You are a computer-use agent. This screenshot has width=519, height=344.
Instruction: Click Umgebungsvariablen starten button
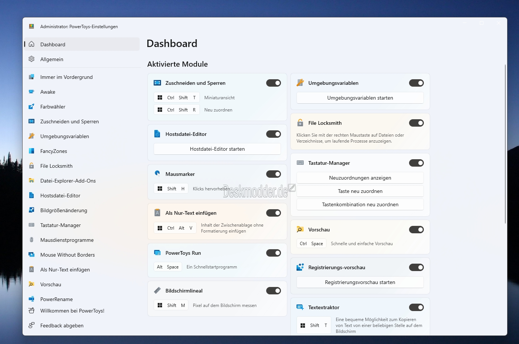coord(360,98)
